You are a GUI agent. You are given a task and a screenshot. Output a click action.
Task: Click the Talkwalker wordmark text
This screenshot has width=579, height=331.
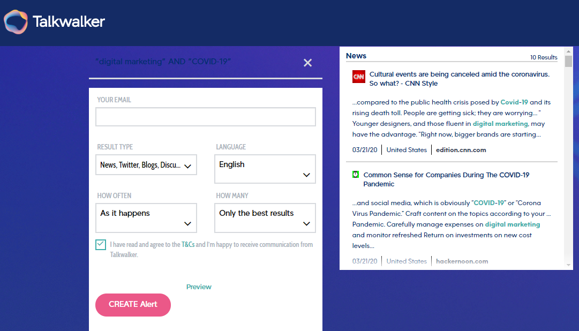pyautogui.click(x=69, y=21)
